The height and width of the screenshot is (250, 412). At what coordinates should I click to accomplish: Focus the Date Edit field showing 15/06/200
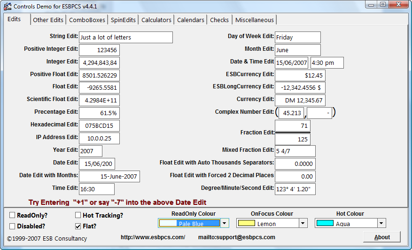pyautogui.click(x=97, y=164)
